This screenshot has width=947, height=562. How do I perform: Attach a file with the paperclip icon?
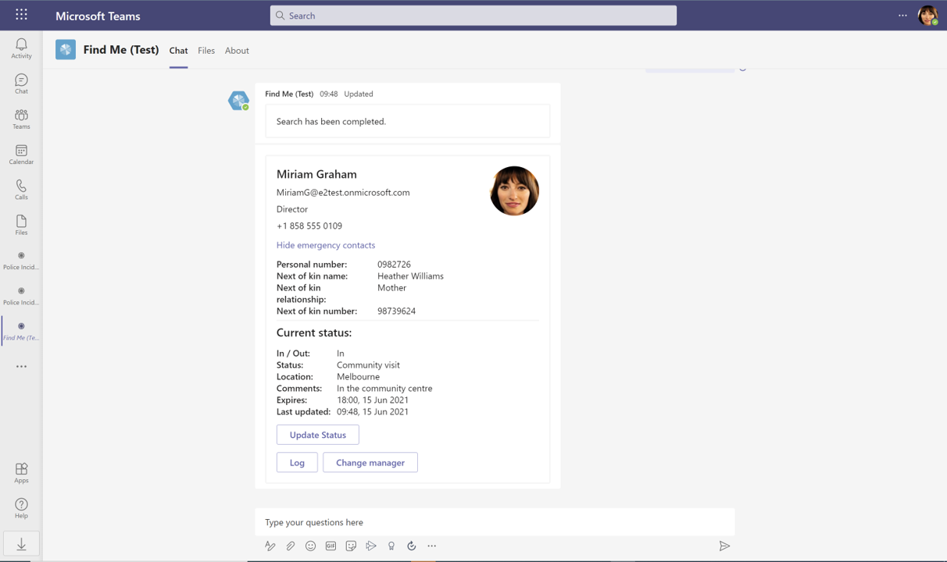click(291, 546)
